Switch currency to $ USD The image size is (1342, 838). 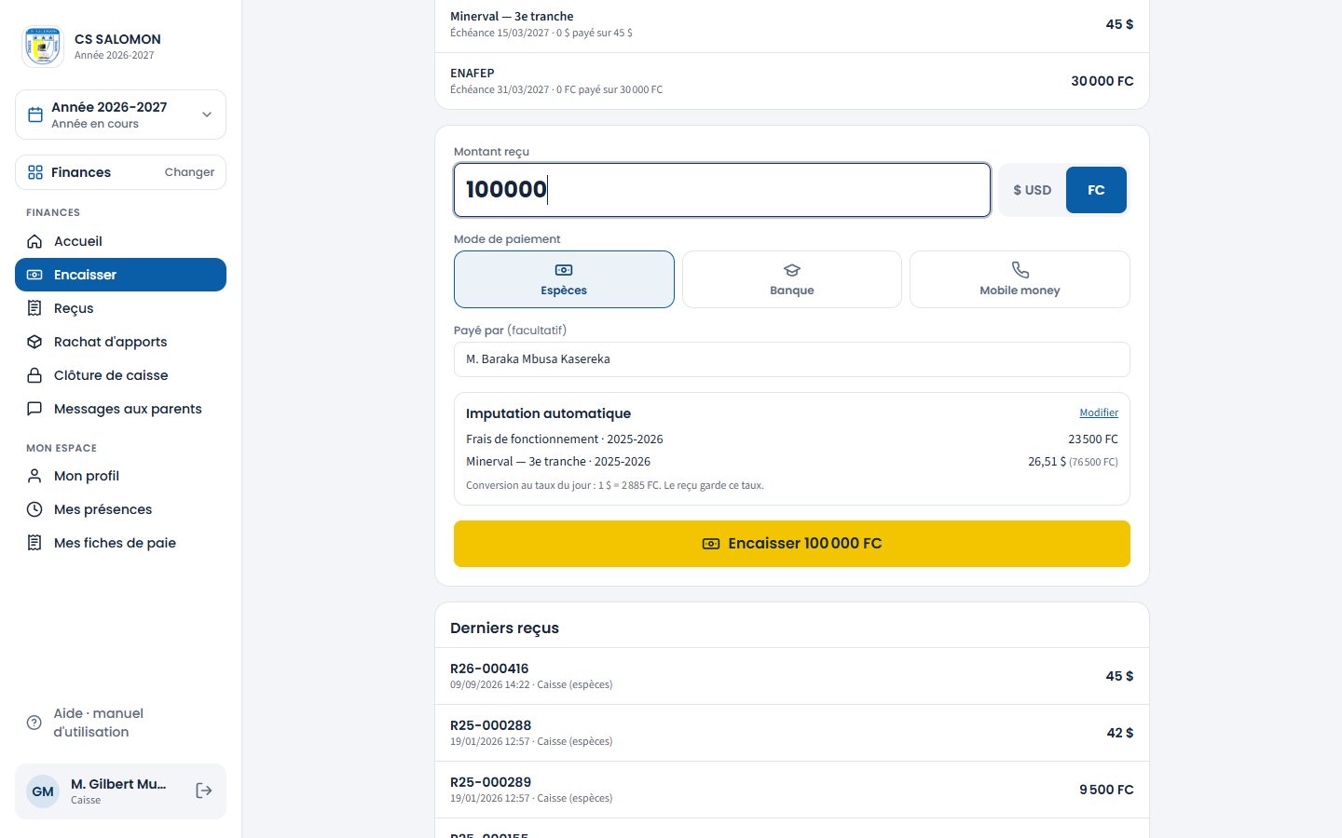[1032, 190]
